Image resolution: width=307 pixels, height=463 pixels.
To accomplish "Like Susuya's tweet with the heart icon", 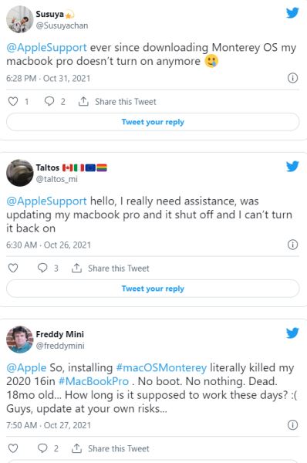I will click(13, 102).
